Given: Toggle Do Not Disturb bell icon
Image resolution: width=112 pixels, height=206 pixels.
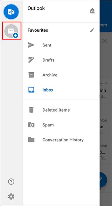Looking at the screenshot, I should (x=92, y=11).
